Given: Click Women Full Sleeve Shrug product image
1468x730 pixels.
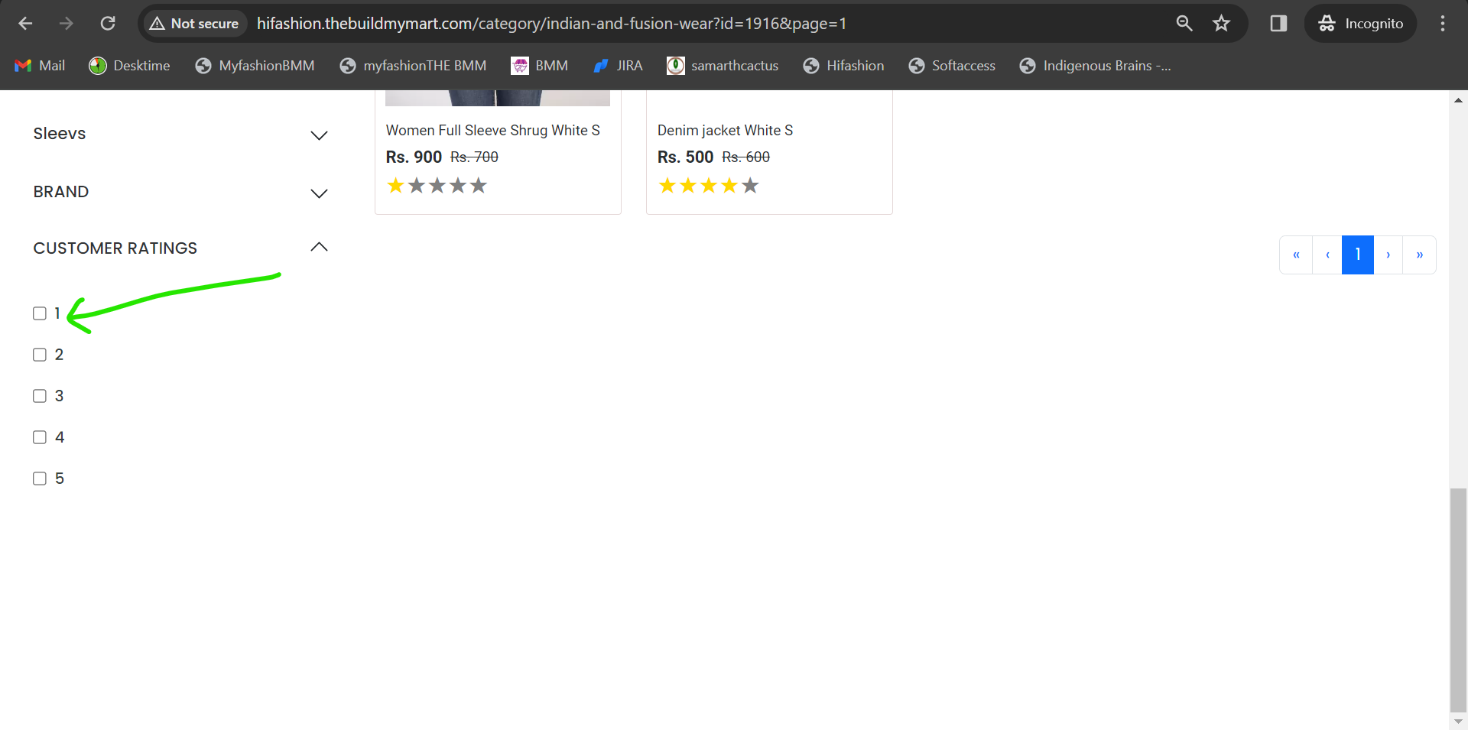Looking at the screenshot, I should point(498,98).
